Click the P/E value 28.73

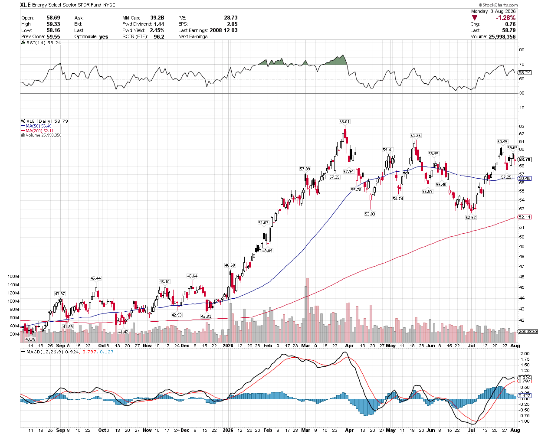coord(231,18)
